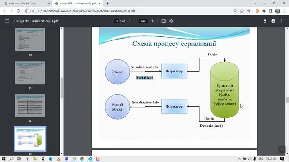This screenshot has width=289, height=162.
Task: Zoom out with the minus button
Action: tap(134, 21)
